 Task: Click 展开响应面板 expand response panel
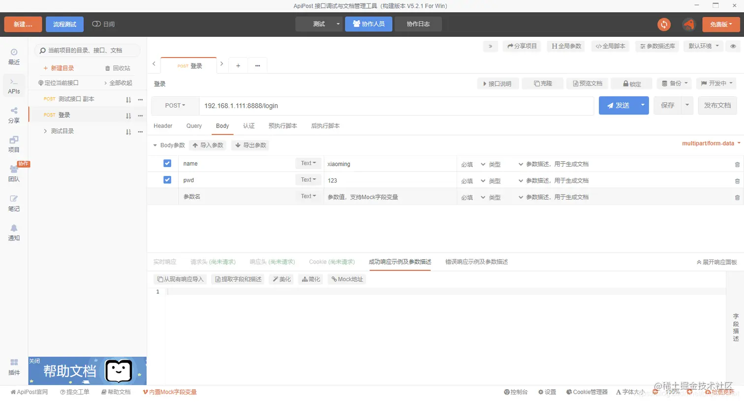pyautogui.click(x=717, y=262)
